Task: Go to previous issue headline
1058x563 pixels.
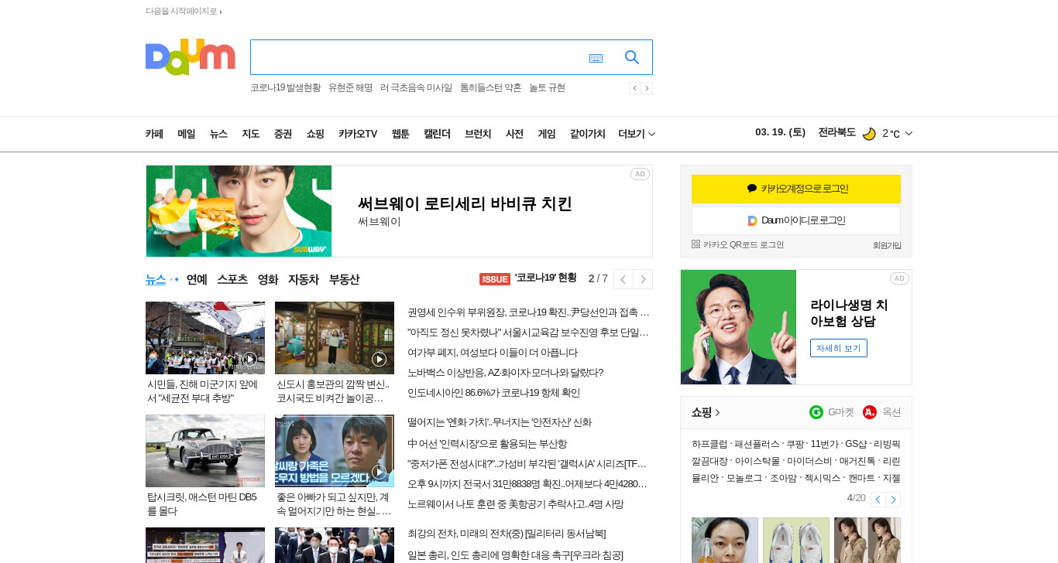Action: [623, 279]
